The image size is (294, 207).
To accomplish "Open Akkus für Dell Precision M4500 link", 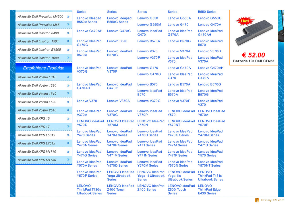I will 40,16.
